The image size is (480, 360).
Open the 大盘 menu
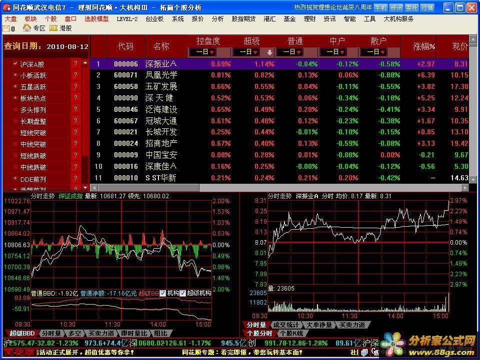[10, 19]
